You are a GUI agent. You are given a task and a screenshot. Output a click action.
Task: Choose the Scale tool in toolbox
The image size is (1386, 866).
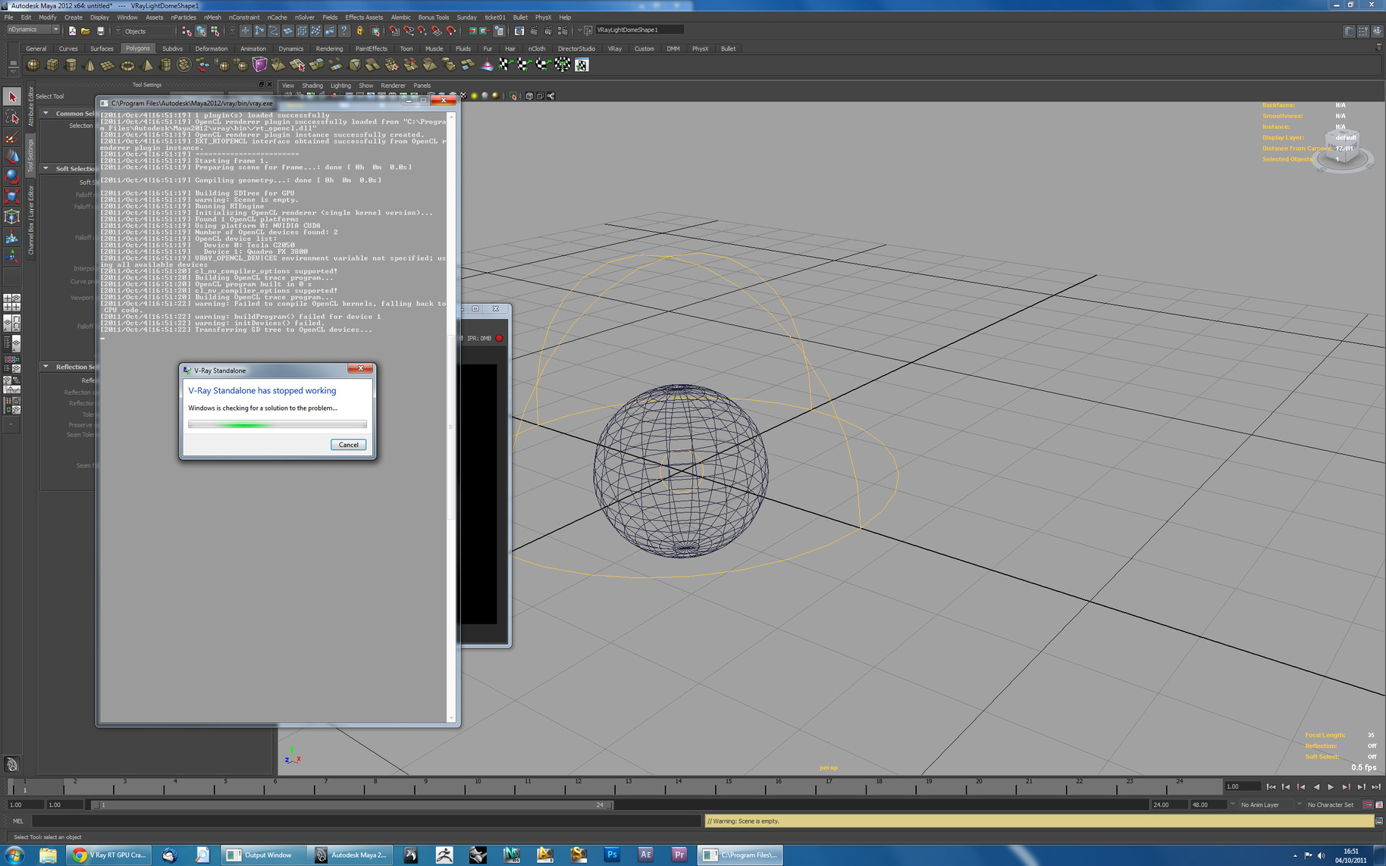pyautogui.click(x=12, y=196)
